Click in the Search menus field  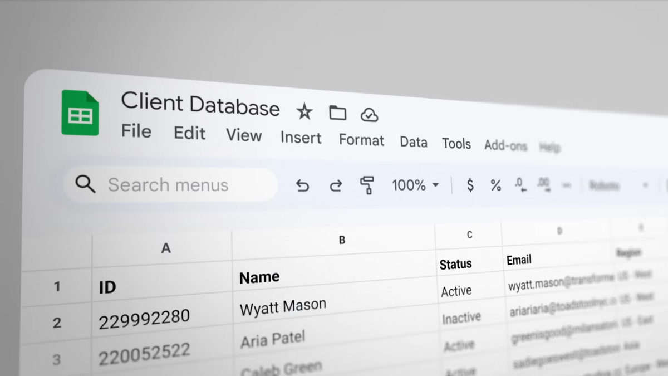pos(171,184)
